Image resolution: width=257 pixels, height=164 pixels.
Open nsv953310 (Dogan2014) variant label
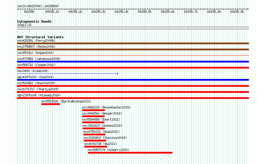pos(36,53)
